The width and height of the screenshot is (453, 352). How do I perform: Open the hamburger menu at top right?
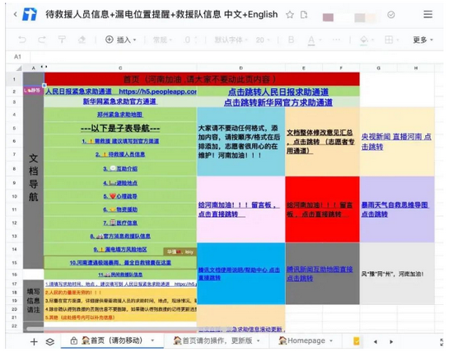tap(427, 14)
